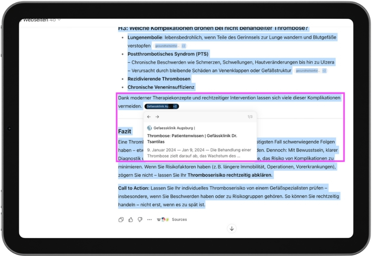Go to next source in popup

157,117
